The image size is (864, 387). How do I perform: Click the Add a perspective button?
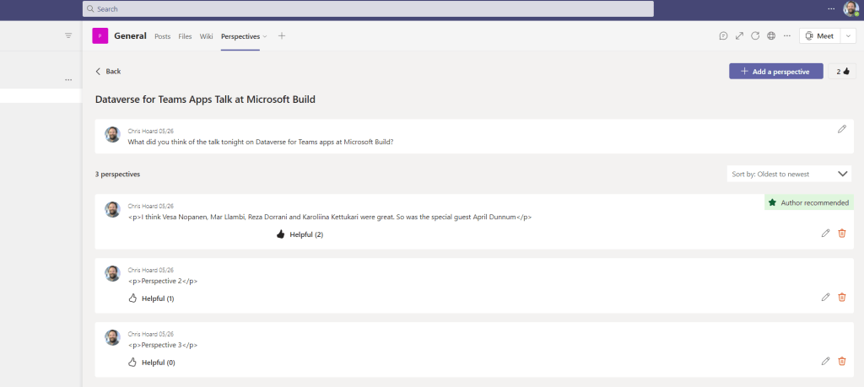775,72
